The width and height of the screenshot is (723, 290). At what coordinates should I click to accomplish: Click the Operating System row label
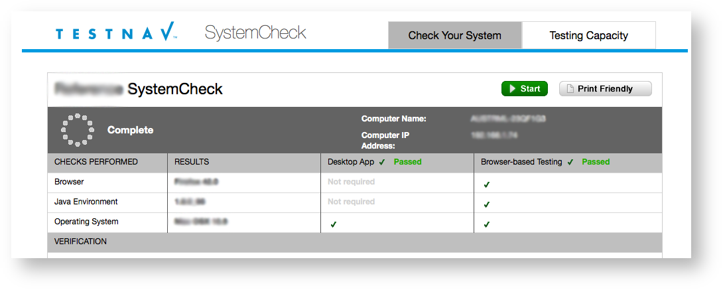pyautogui.click(x=86, y=221)
